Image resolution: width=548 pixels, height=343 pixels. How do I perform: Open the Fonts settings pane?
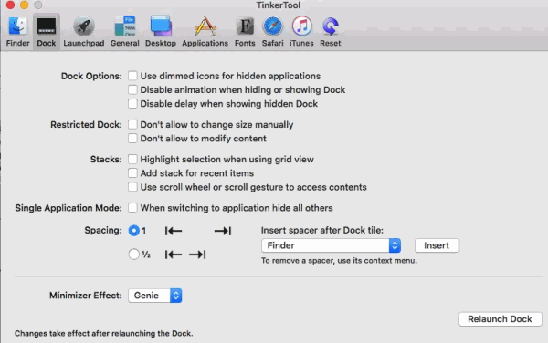[x=245, y=31]
